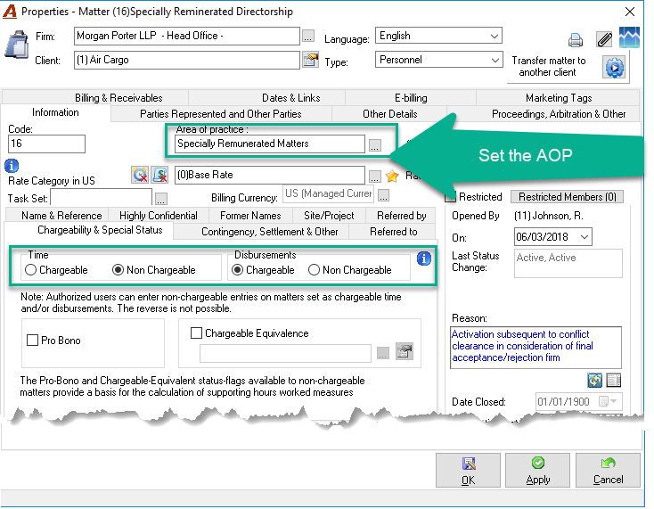
Task: Open the blue chart graph icon
Action: (629, 37)
